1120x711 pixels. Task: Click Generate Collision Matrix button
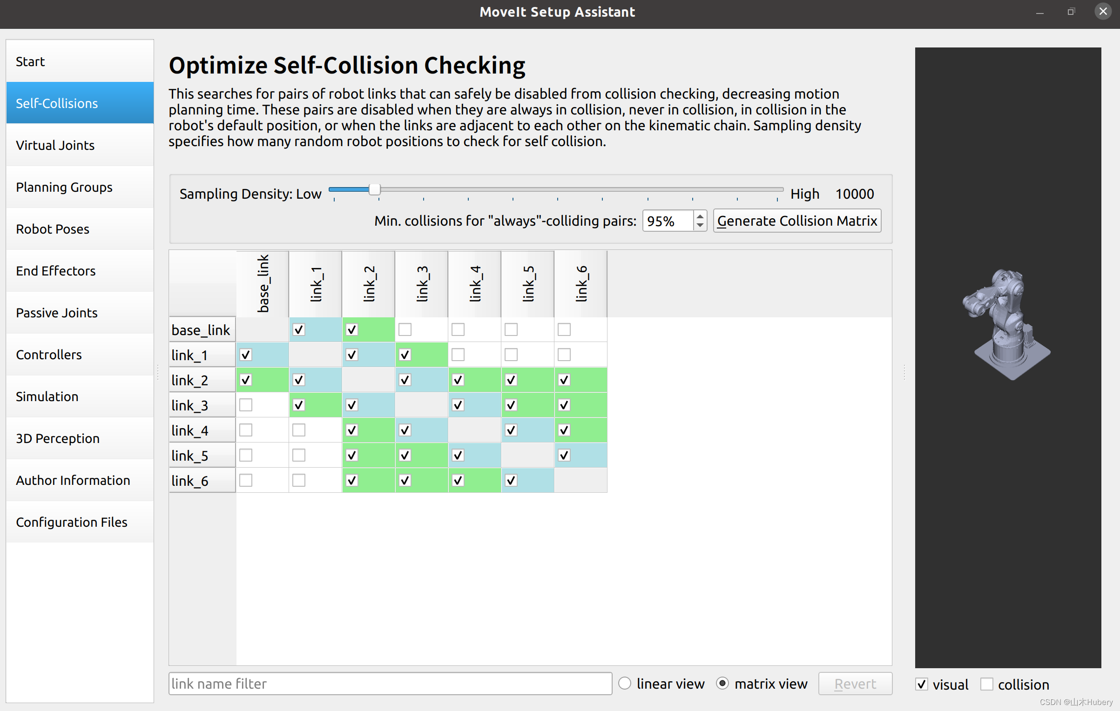click(797, 221)
